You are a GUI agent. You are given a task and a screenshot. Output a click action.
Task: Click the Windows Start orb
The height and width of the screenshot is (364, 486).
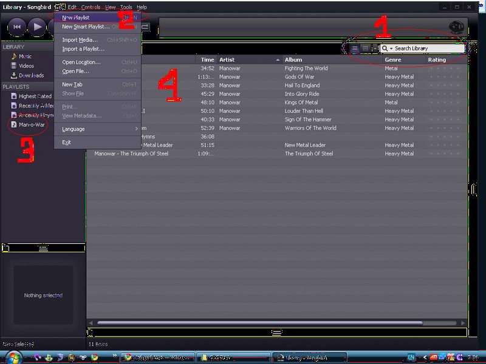pyautogui.click(x=13, y=357)
